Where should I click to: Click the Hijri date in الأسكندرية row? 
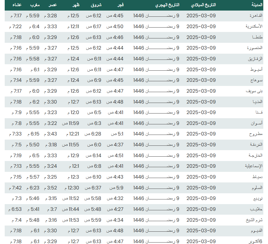pos(156,26)
